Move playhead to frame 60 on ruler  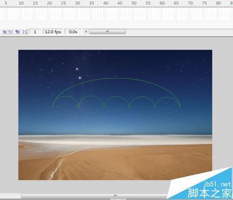coord(162,3)
